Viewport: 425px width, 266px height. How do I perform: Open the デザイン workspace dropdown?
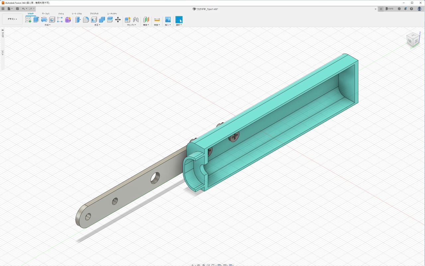click(12, 19)
